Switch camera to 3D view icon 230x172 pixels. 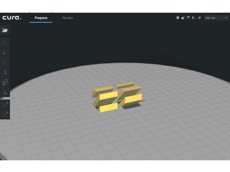point(178,18)
